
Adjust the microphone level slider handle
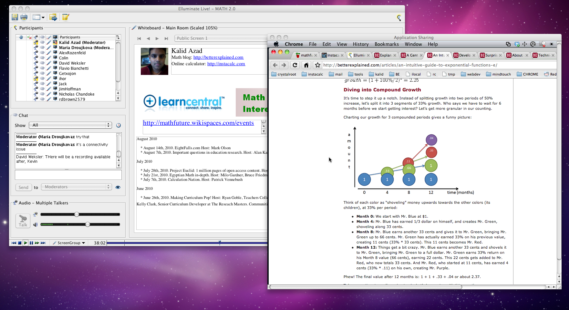point(77,214)
